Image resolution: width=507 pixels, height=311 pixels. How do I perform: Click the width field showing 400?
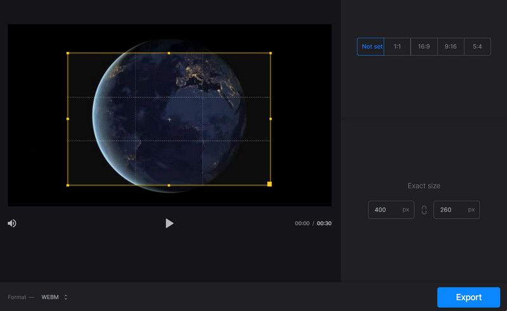click(391, 210)
